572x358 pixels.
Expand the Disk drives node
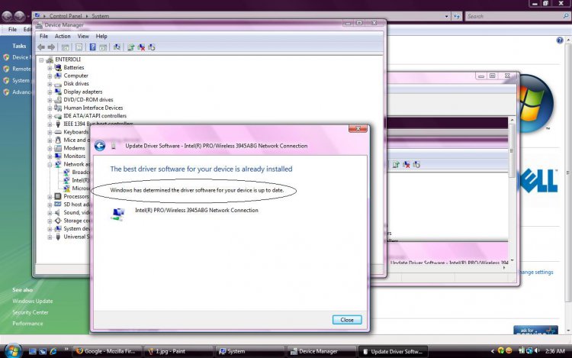[50, 84]
